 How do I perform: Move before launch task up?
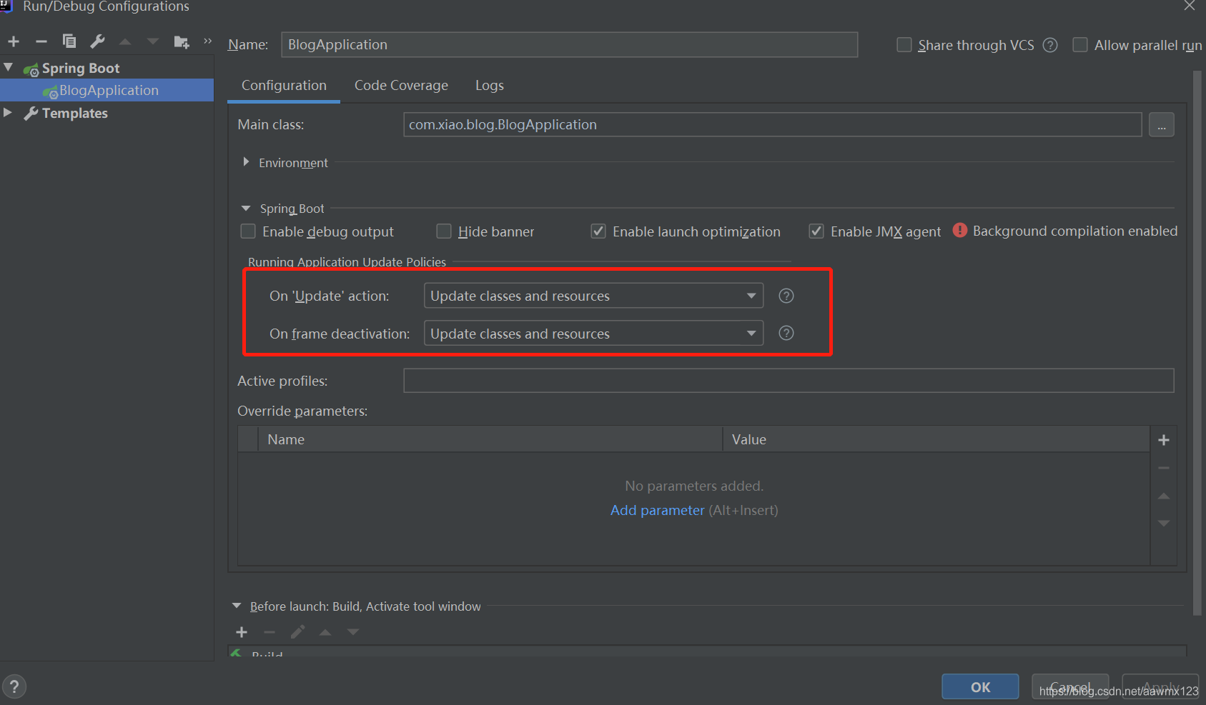[325, 632]
